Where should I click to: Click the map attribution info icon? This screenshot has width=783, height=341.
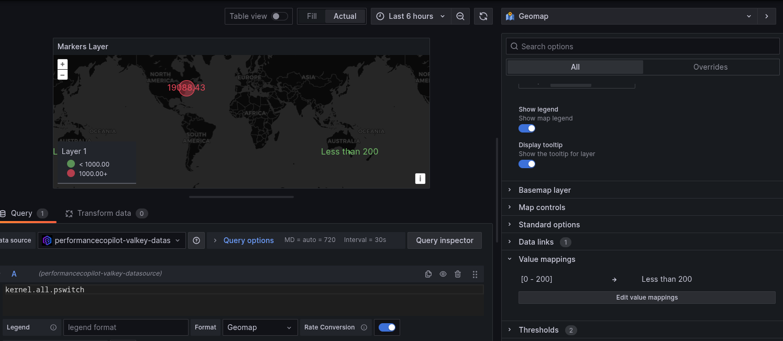[x=420, y=179]
